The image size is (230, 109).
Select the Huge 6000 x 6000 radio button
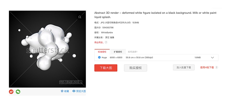click(x=99, y=57)
